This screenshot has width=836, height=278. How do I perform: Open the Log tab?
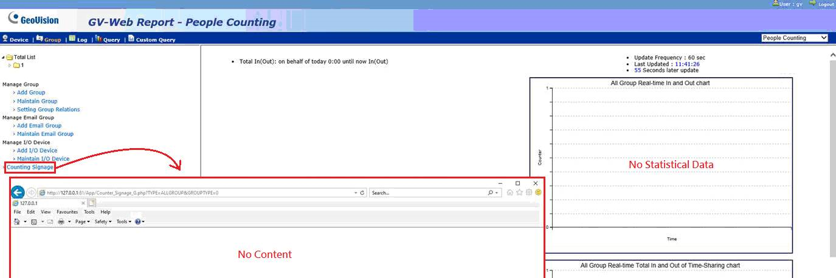78,39
